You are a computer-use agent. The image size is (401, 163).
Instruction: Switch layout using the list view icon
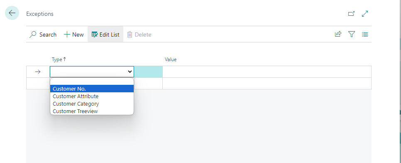pos(365,34)
